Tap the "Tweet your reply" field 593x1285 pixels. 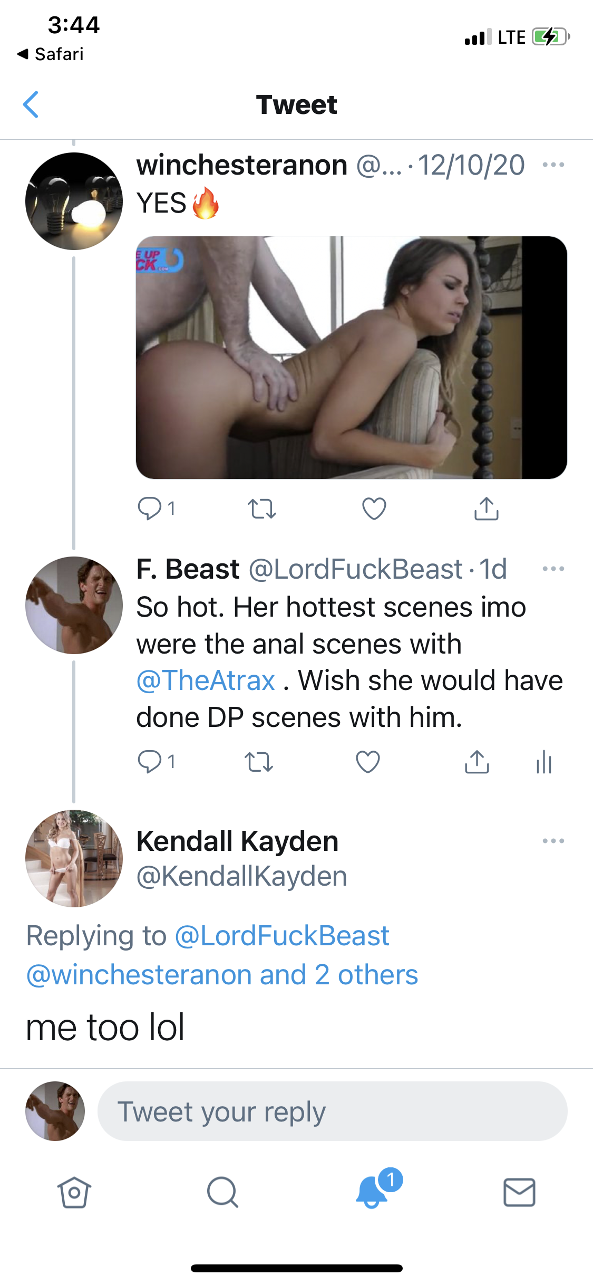pyautogui.click(x=332, y=1111)
